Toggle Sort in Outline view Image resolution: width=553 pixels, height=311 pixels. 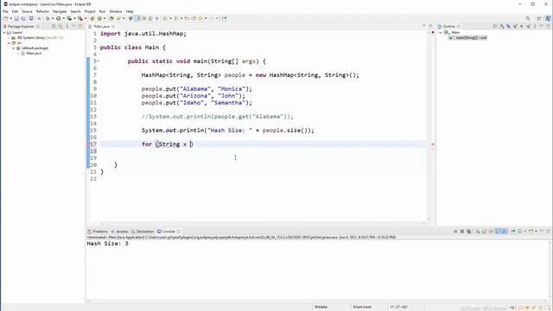(x=501, y=27)
